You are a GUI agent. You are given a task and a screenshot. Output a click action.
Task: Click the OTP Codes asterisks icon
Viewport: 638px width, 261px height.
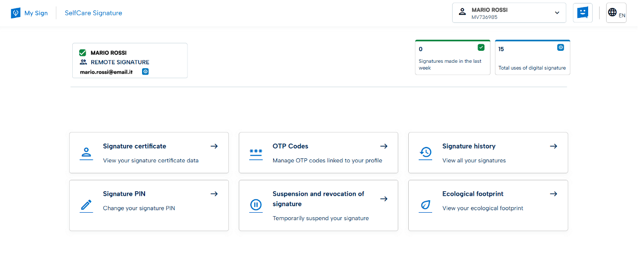coord(256,153)
